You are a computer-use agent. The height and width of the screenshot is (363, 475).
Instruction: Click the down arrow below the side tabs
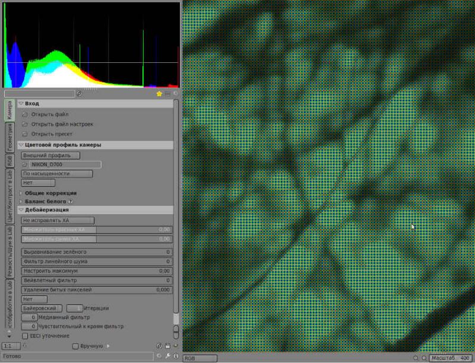click(9, 336)
